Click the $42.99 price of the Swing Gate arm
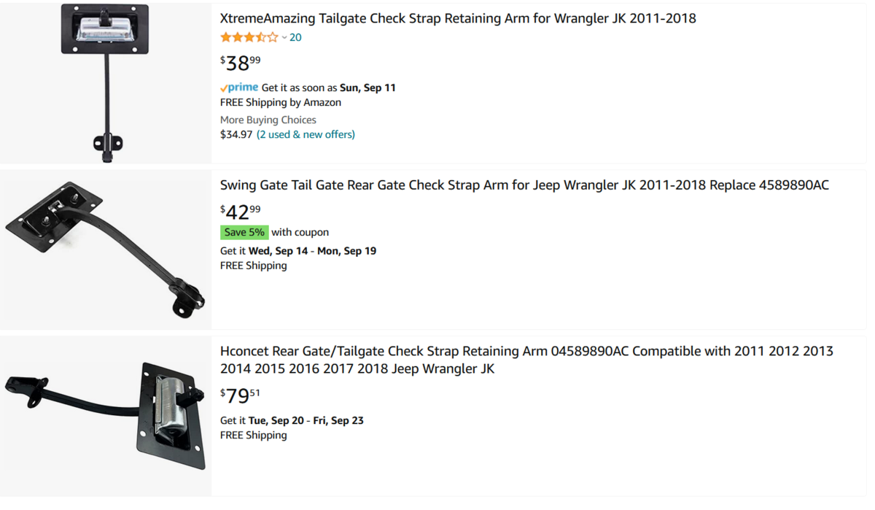The height and width of the screenshot is (510, 875). coord(240,212)
